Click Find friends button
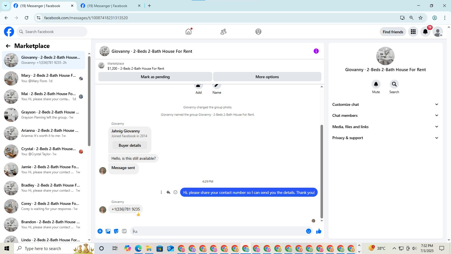This screenshot has height=254, width=451. pyautogui.click(x=393, y=32)
